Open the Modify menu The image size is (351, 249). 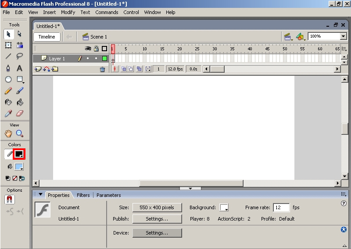coord(68,12)
